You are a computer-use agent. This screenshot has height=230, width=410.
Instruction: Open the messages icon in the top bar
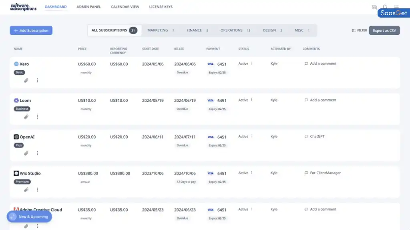374,6
